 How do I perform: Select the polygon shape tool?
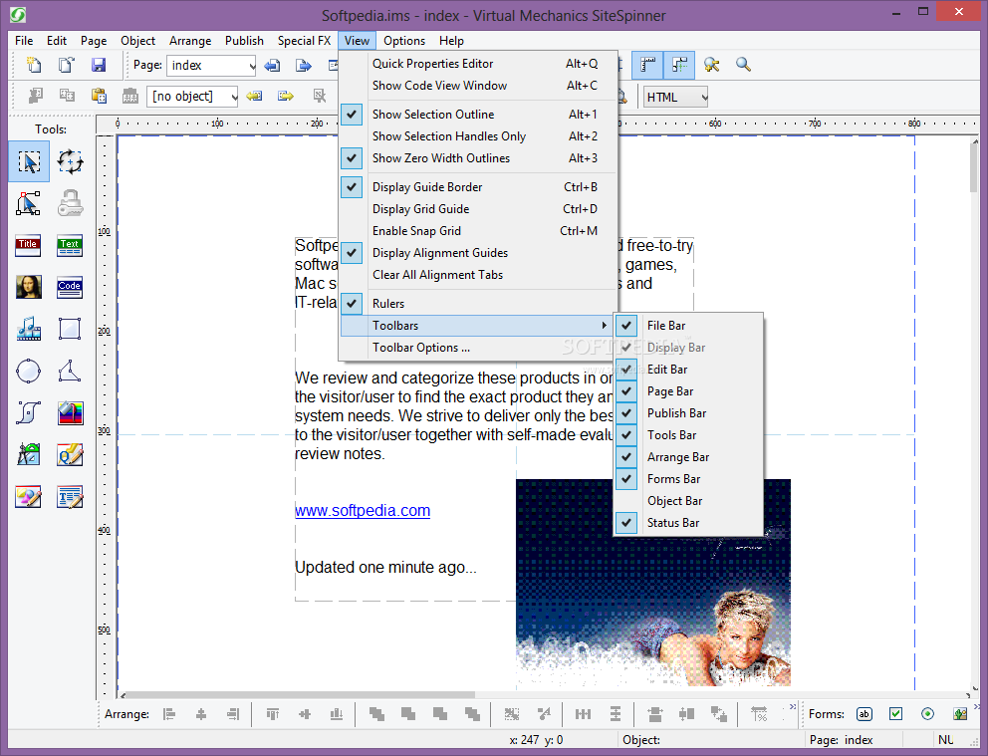70,372
